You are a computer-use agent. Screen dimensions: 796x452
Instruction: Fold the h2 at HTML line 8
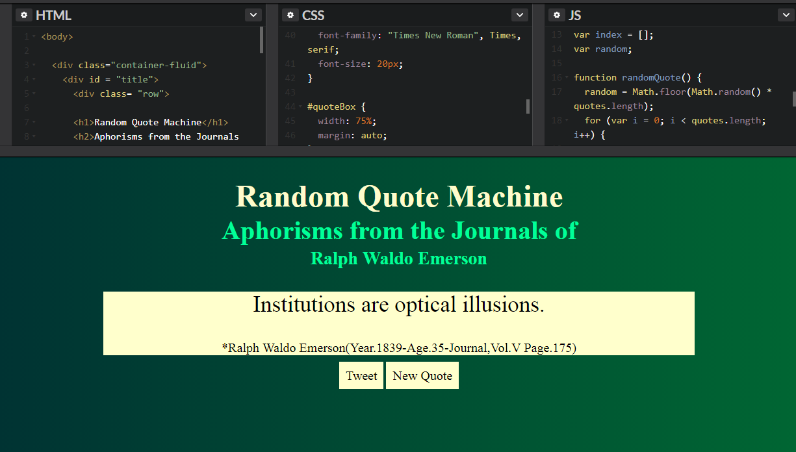pos(34,137)
